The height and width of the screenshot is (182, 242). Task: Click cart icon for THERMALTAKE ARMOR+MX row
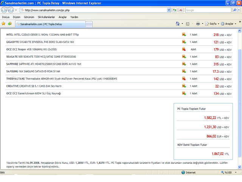click(x=184, y=78)
